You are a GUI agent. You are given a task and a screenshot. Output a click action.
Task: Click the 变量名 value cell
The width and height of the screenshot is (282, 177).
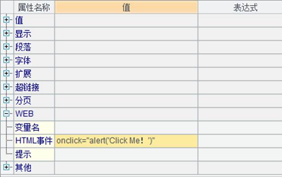point(126,127)
